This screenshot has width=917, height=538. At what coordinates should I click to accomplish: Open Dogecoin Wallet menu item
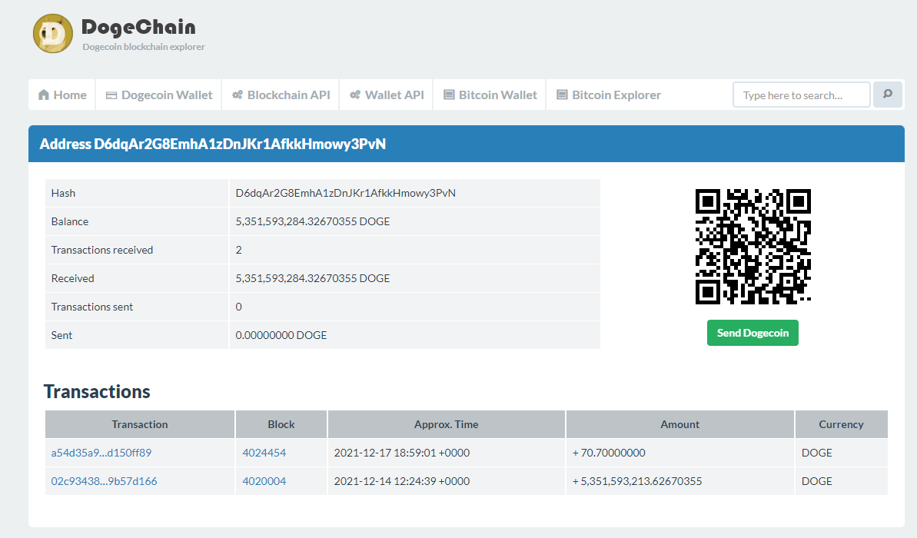159,95
